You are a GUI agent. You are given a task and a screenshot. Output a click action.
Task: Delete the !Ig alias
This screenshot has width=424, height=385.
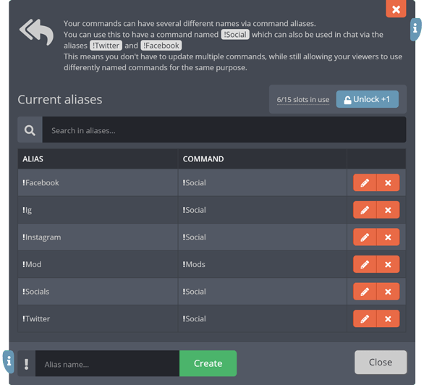coord(388,210)
